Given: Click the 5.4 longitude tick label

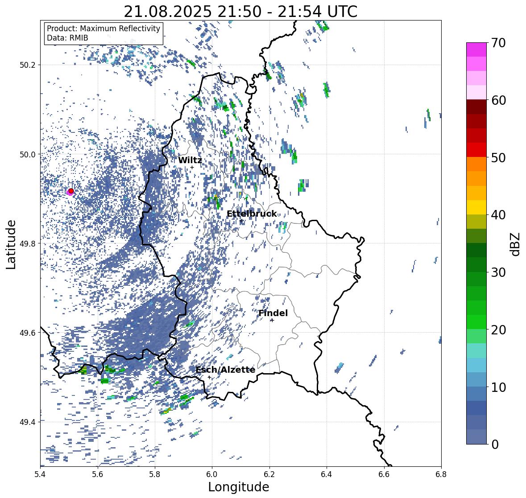Looking at the screenshot, I should pyautogui.click(x=40, y=474).
